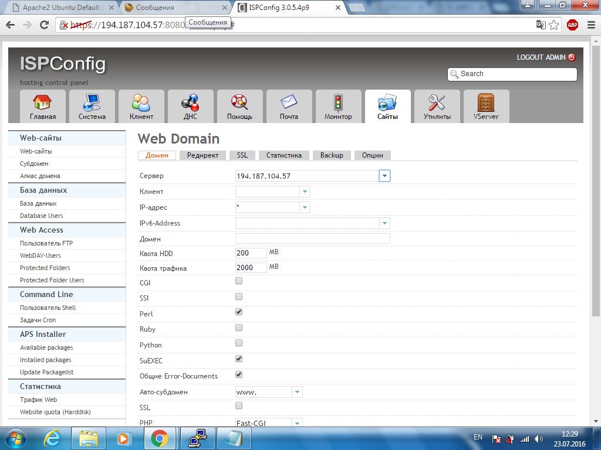Expand the Сервер dropdown

click(x=384, y=176)
